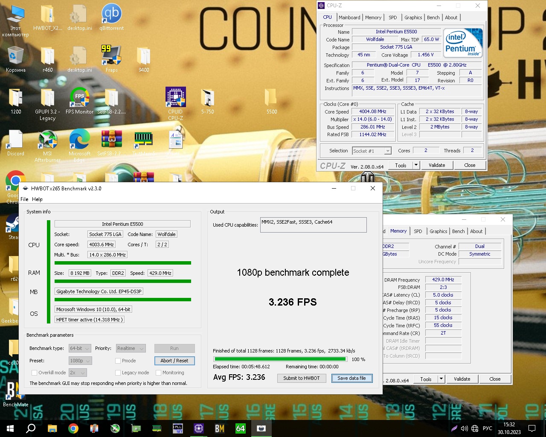
Task: Click the Core speed 4003.6 MHz field
Action: click(102, 245)
